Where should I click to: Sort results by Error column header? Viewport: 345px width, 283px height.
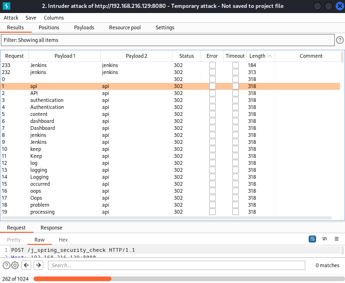tap(212, 56)
